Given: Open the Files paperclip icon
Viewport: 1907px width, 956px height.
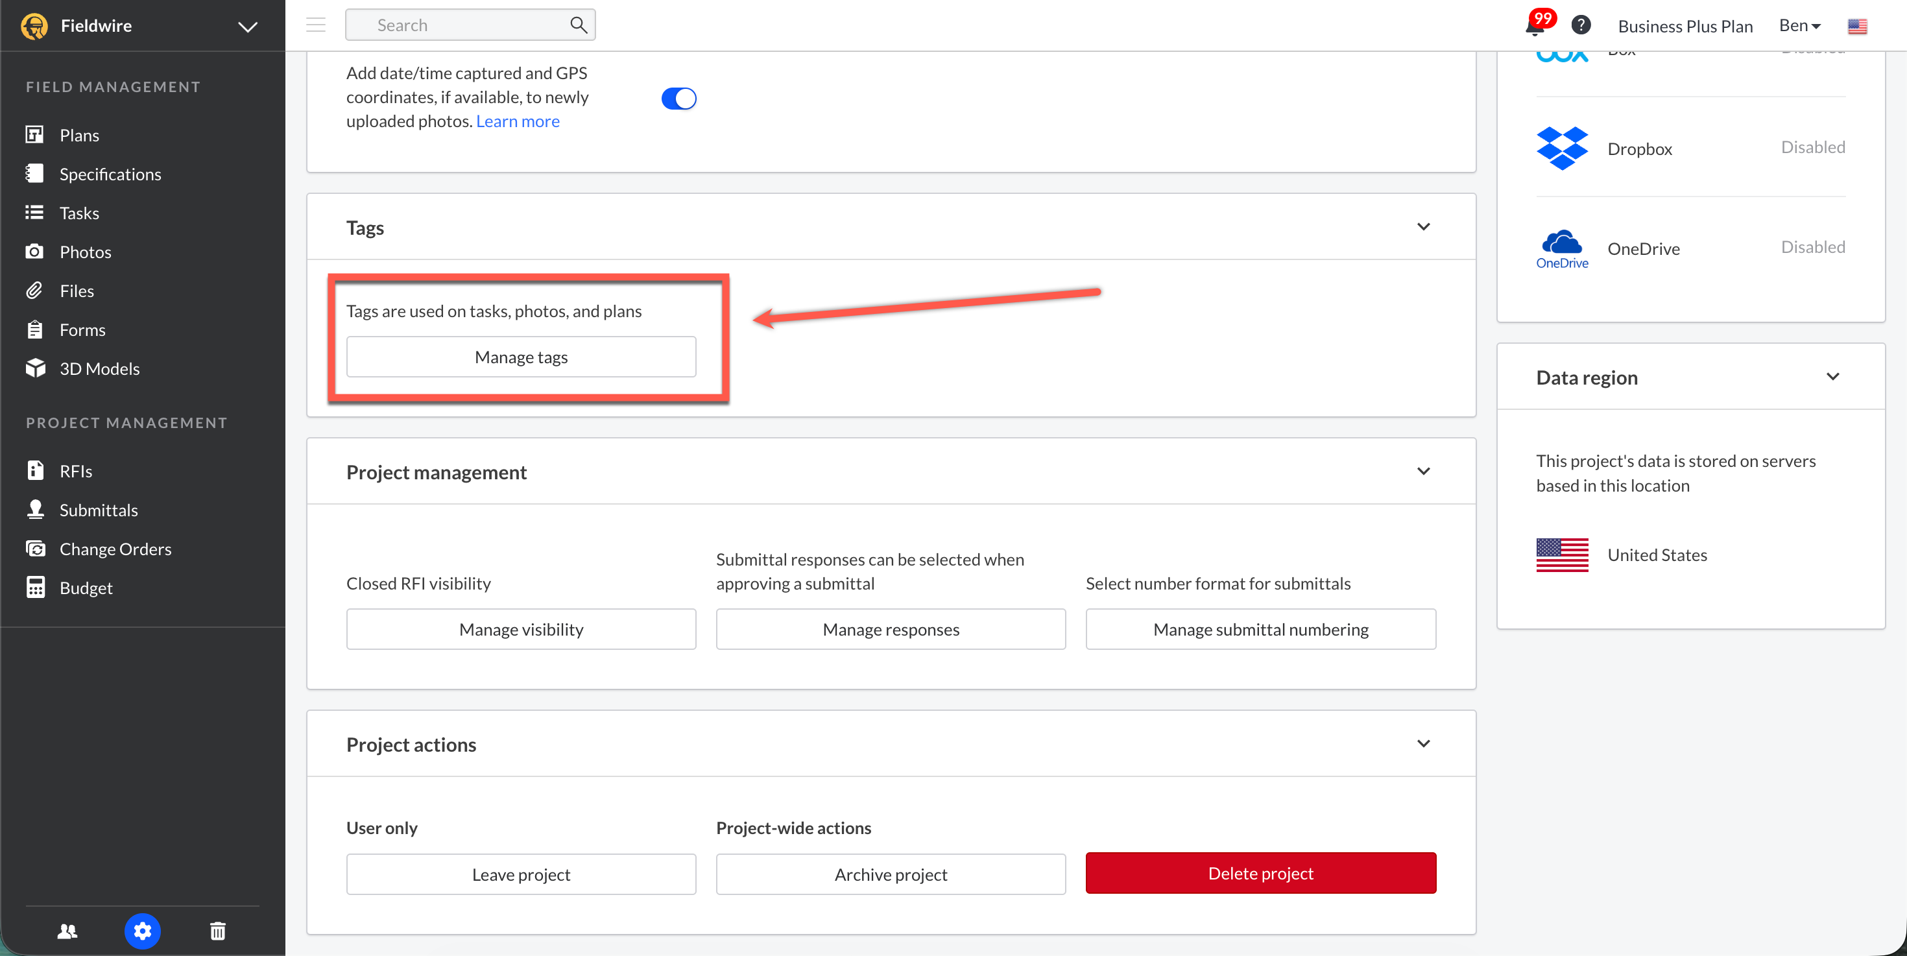Looking at the screenshot, I should [x=34, y=291].
